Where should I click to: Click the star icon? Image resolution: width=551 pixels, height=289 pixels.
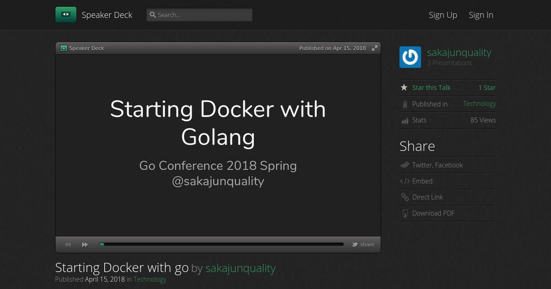(404, 87)
